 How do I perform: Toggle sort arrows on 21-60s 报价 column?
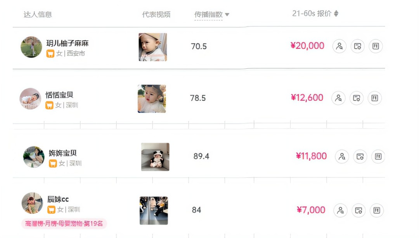tap(336, 14)
